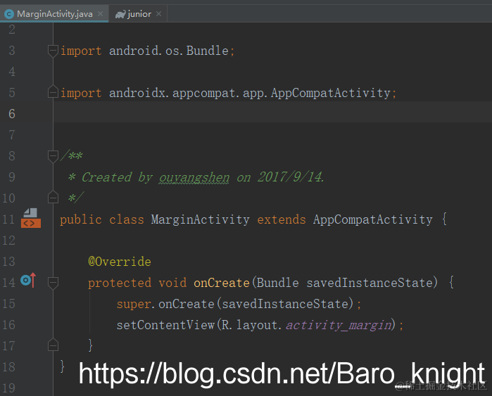Click the method fold end marker at line 17

pos(53,345)
